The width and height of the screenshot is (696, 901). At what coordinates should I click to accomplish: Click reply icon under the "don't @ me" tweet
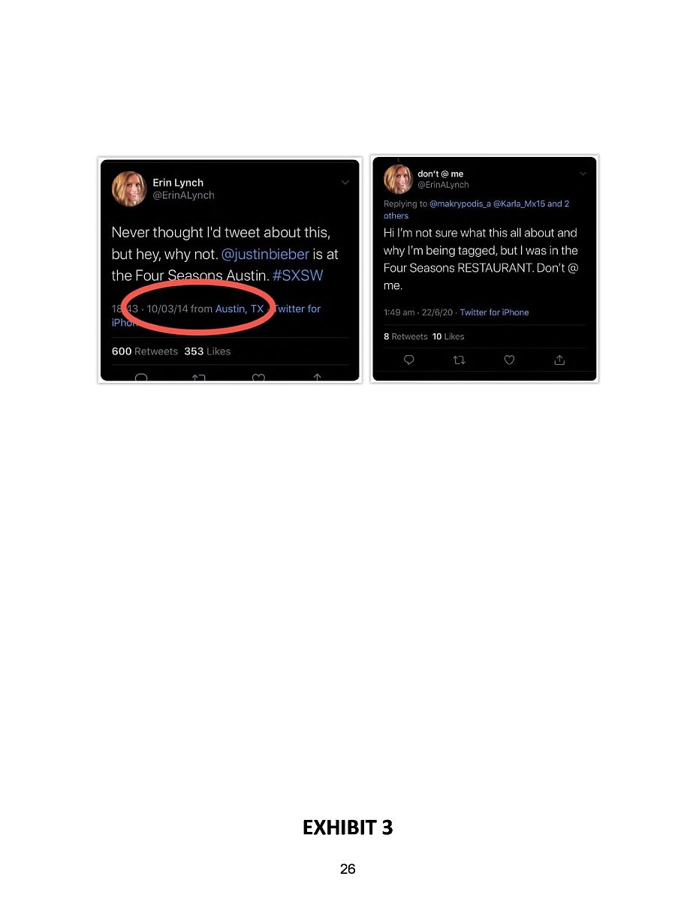408,360
